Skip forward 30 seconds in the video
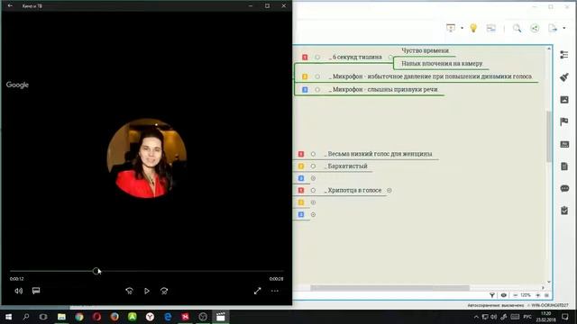This screenshot has height=324, width=577. click(164, 291)
